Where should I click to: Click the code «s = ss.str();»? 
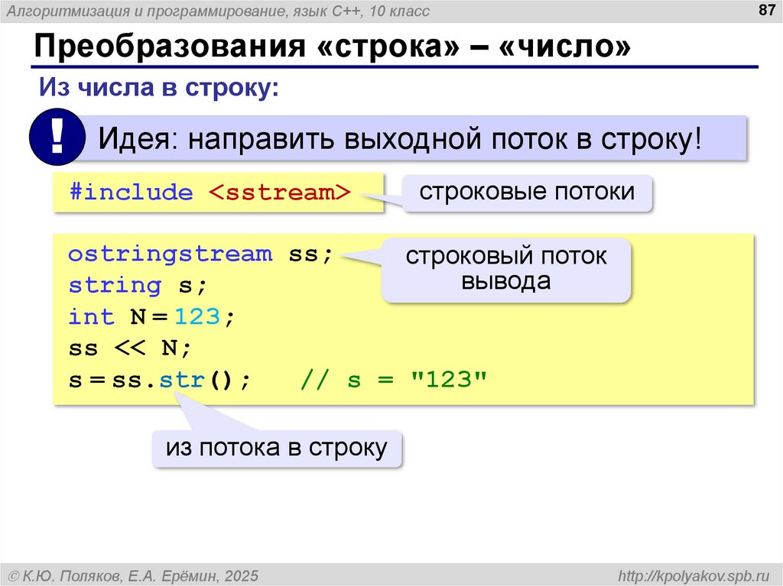159,380
